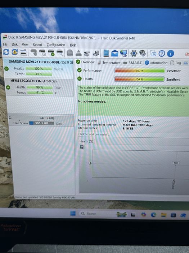Click the gray pyramid toolbar icon
The width and height of the screenshot is (189, 253).
(x=78, y=53)
